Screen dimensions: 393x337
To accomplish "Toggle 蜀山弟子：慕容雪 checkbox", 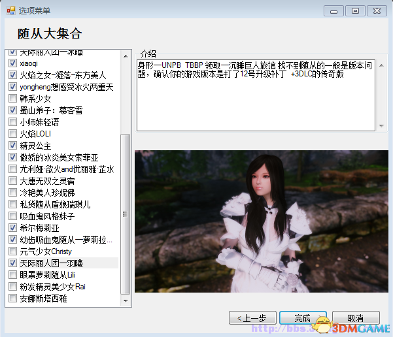I will point(12,110).
